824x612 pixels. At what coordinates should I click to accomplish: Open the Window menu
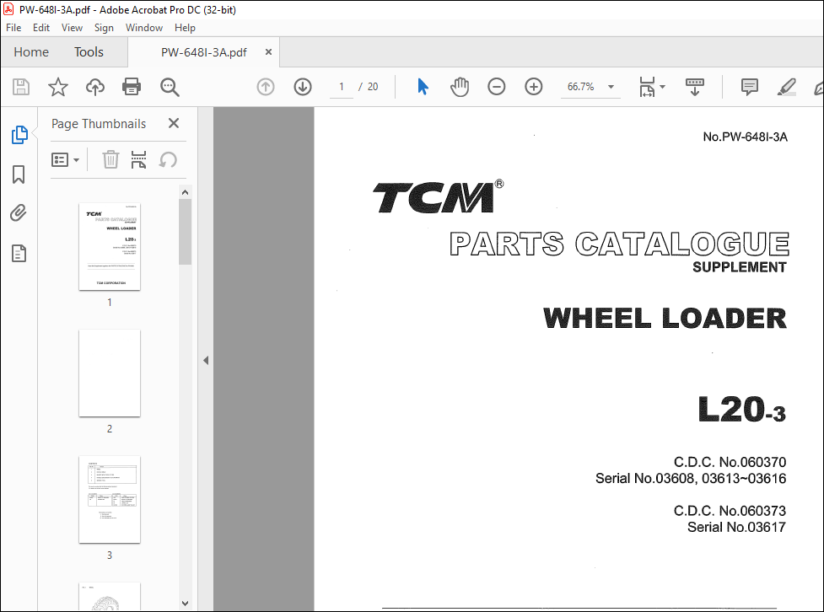[144, 28]
